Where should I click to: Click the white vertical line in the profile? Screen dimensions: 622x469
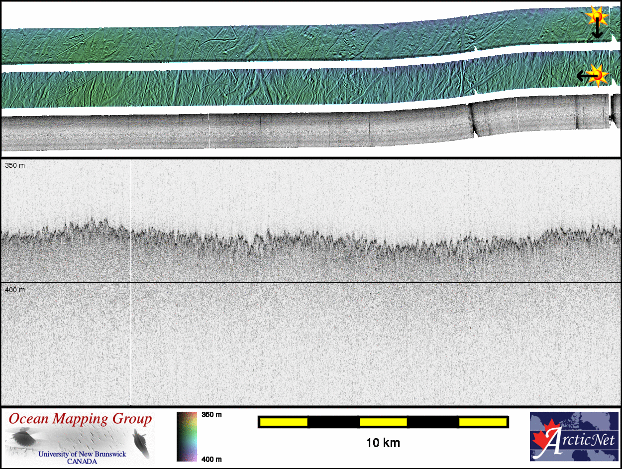pos(130,299)
